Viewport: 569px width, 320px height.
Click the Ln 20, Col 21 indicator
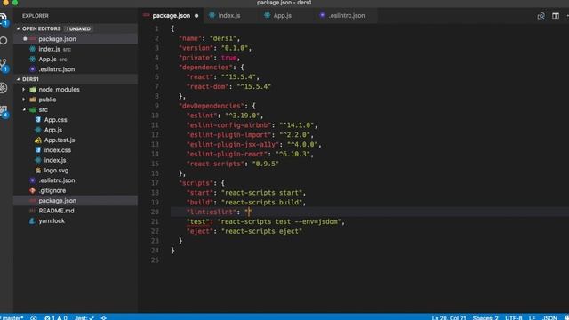(449, 318)
